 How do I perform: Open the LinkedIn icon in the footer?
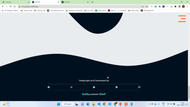tap(117, 87)
